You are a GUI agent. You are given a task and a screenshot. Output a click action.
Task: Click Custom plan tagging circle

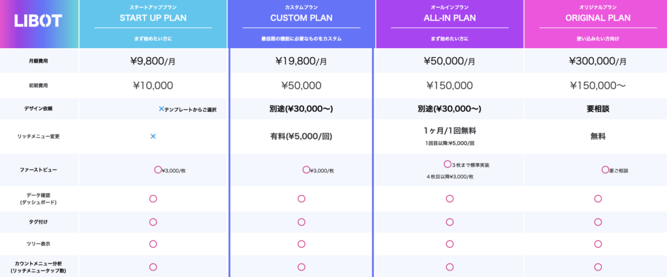pyautogui.click(x=301, y=222)
